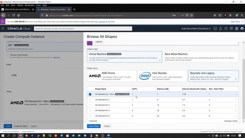This screenshot has height=138, width=245.
Task: Cancel the Browse All Shapes panel
Action: (x=107, y=126)
